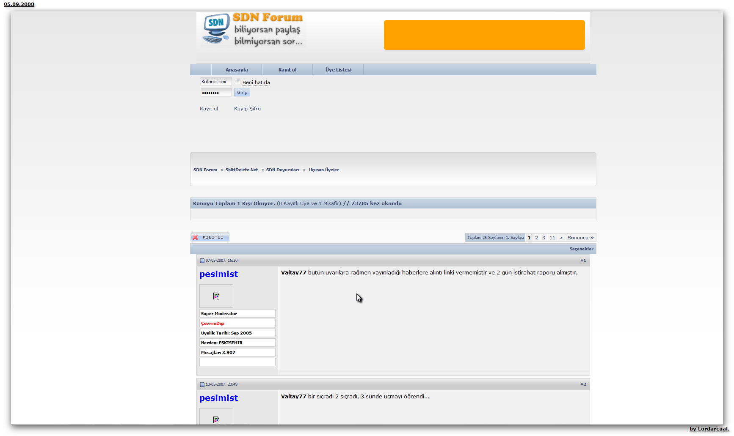This screenshot has width=734, height=436.
Task: Open Kayıt ol in the navigation bar
Action: click(287, 70)
